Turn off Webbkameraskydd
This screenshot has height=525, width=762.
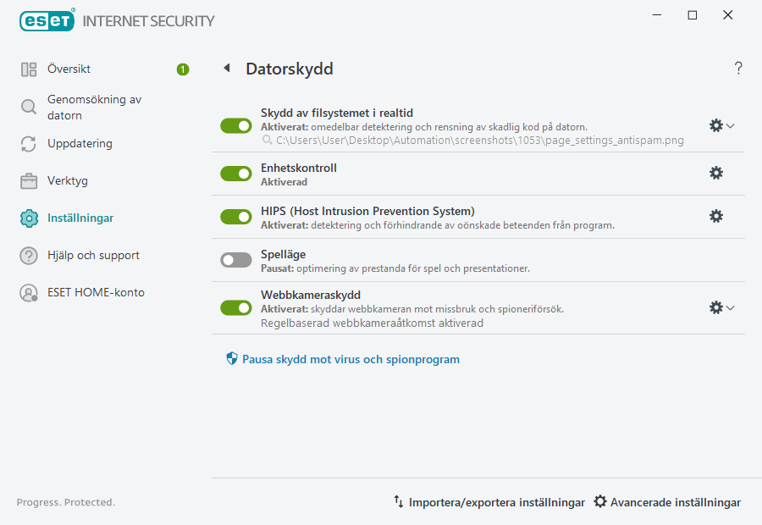pyautogui.click(x=235, y=307)
